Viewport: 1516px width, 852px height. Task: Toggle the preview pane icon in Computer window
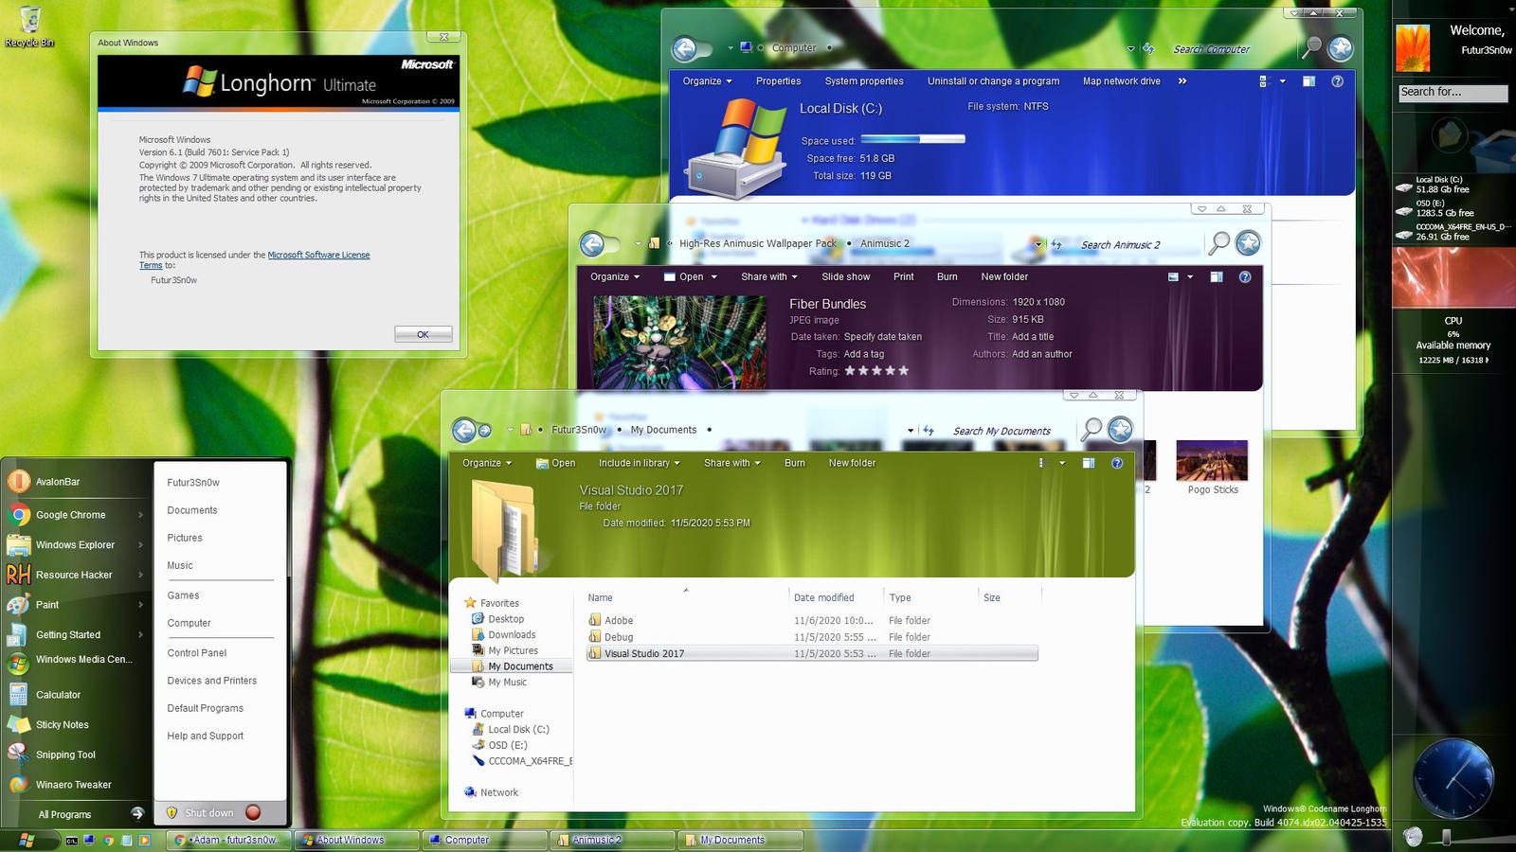(1308, 81)
